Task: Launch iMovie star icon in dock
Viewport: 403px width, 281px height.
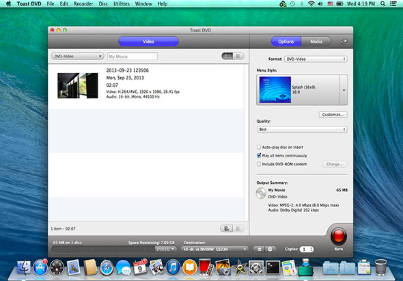Action: coord(239,267)
